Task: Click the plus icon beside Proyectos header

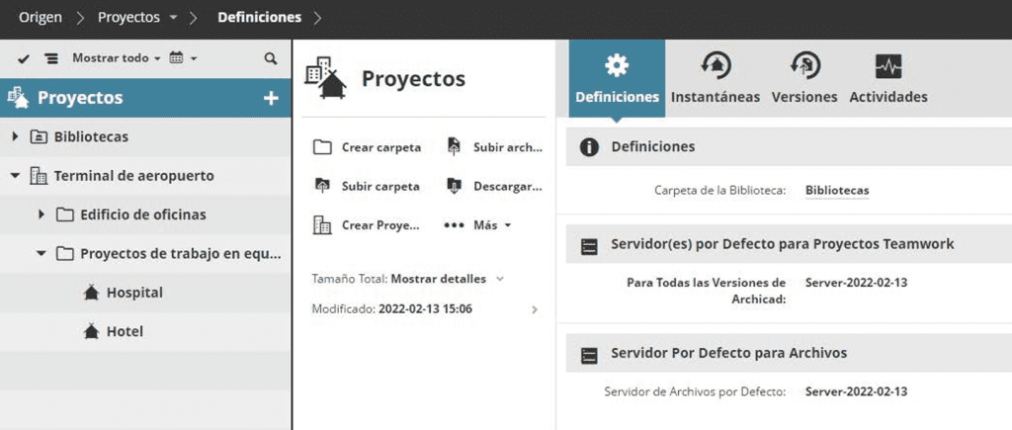Action: pyautogui.click(x=271, y=98)
